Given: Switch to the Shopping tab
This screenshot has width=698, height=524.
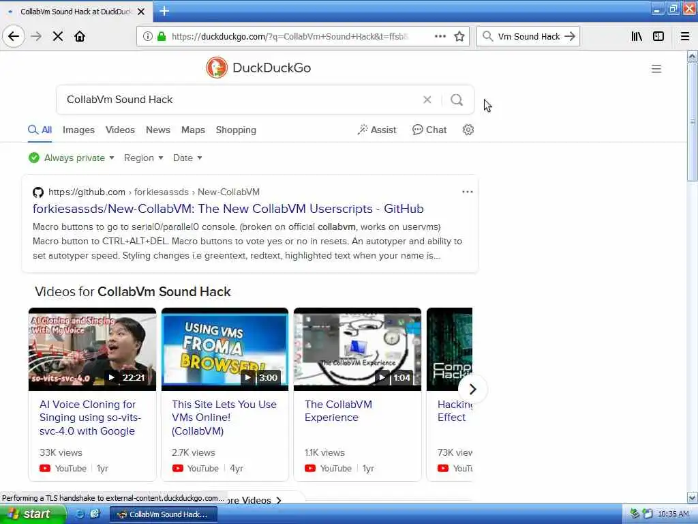Looking at the screenshot, I should [x=236, y=130].
